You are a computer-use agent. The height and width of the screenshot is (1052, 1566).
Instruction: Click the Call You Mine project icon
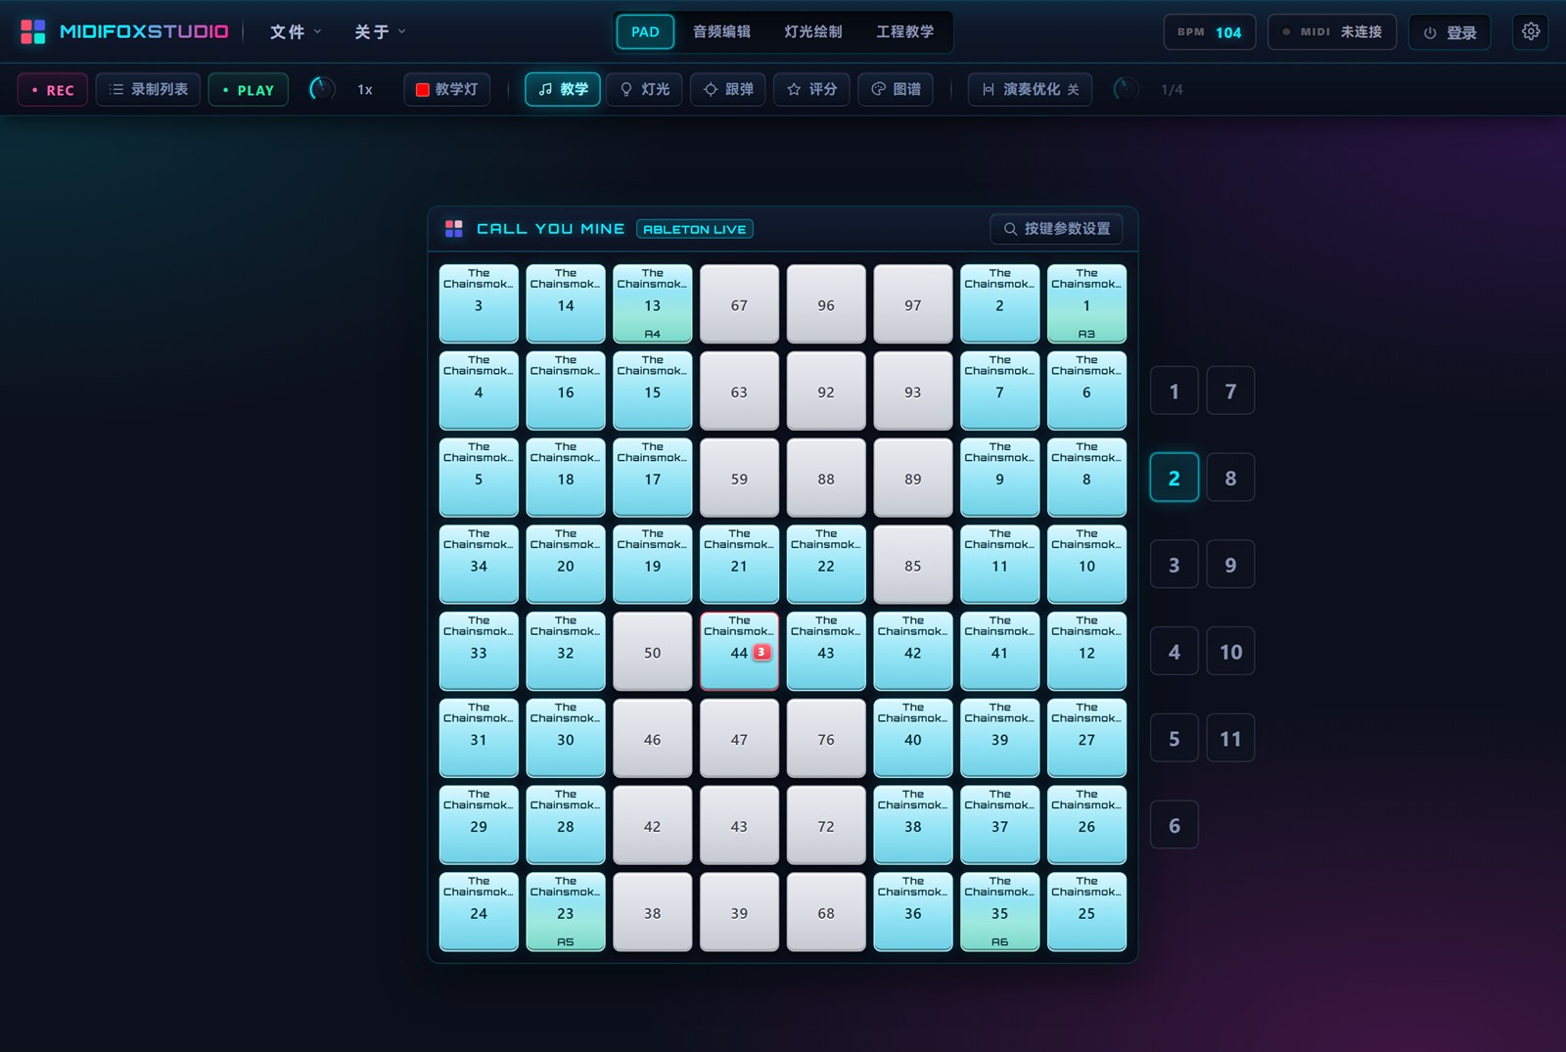click(454, 229)
